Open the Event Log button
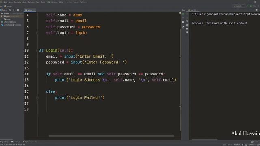This screenshot has height=146, width=260. coord(256,142)
